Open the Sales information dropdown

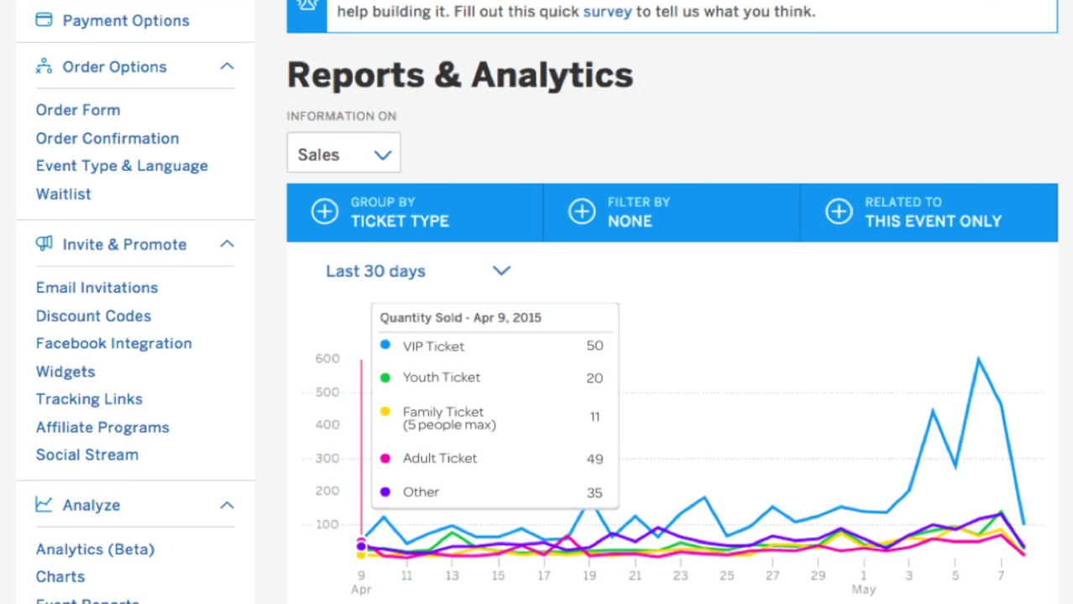click(x=343, y=154)
